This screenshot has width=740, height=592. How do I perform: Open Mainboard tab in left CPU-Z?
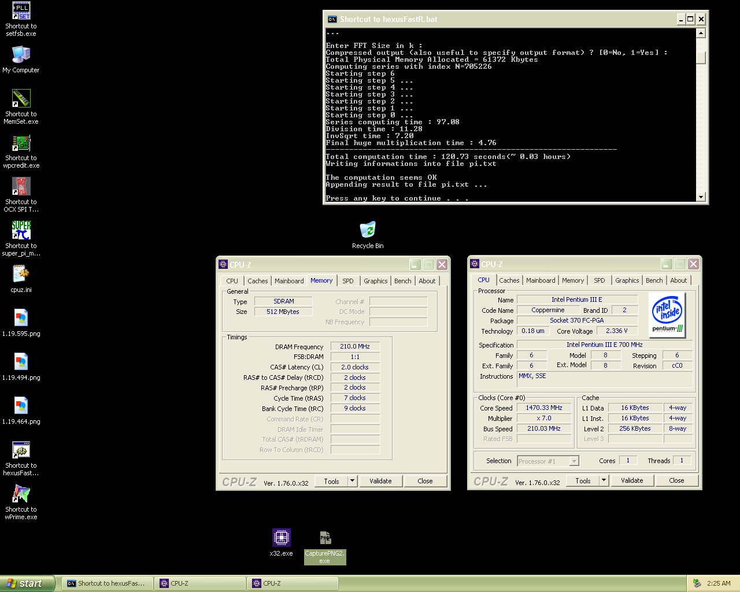pos(289,281)
